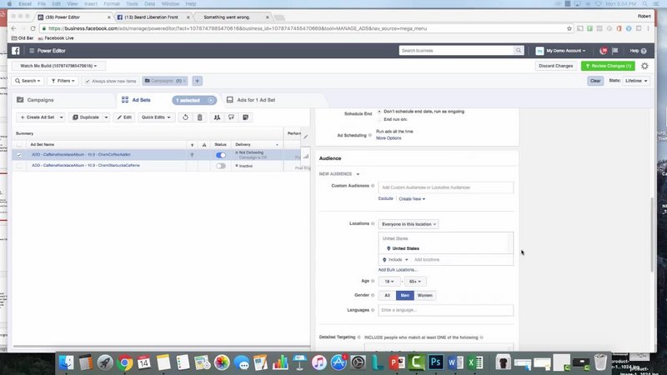The width and height of the screenshot is (667, 375).
Task: Open the Search dropdown
Action: [28, 81]
